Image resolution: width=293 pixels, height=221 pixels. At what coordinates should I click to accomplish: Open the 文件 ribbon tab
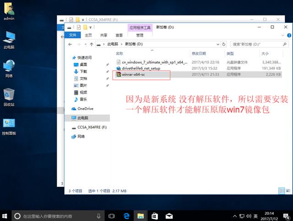tap(72, 35)
